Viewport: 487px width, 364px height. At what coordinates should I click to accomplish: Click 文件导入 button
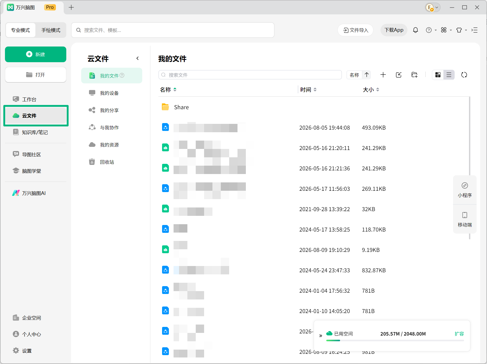coord(355,30)
